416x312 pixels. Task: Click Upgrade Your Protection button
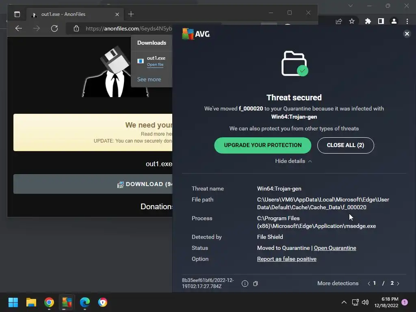(263, 145)
